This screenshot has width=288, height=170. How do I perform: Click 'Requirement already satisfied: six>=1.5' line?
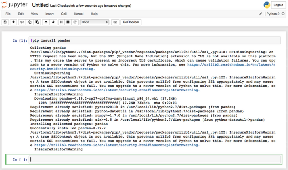point(148,120)
